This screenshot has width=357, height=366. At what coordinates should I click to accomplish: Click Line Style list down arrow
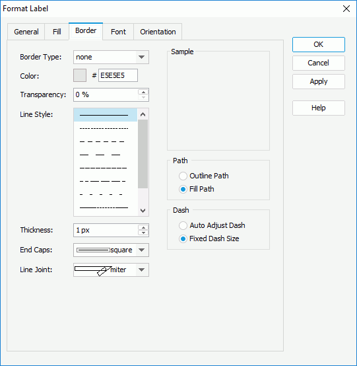(x=143, y=211)
